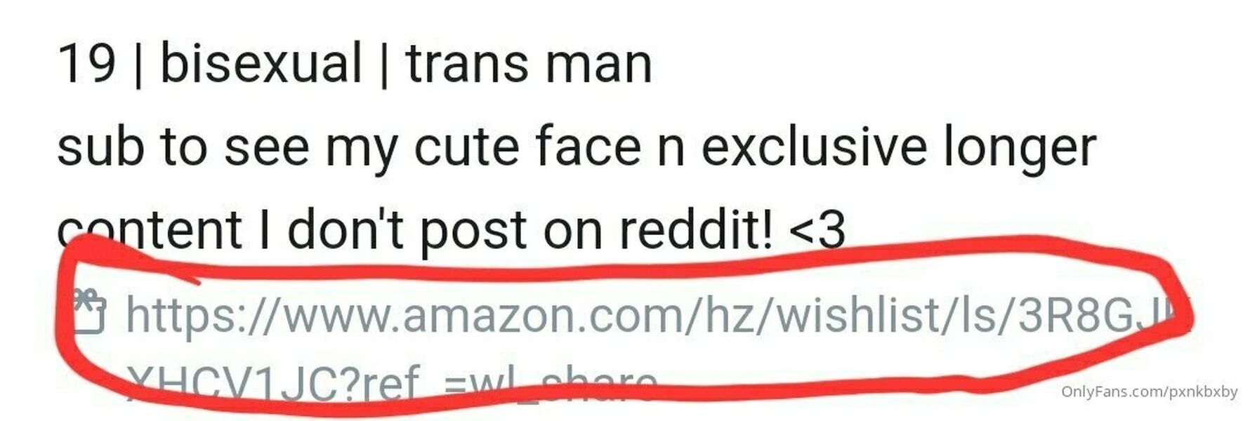The width and height of the screenshot is (1250, 421).
Task: Select the '19' age text in bio
Action: (x=86, y=63)
